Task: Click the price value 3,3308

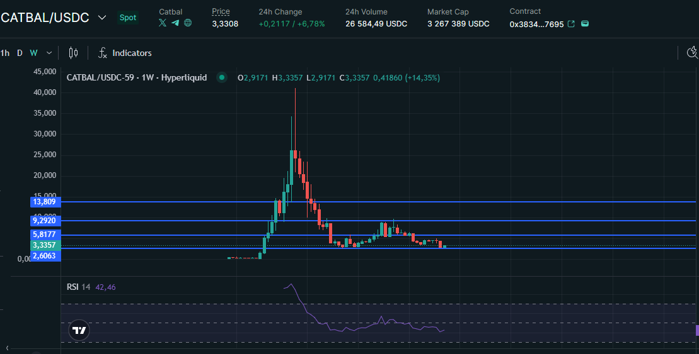Action: pyautogui.click(x=225, y=24)
